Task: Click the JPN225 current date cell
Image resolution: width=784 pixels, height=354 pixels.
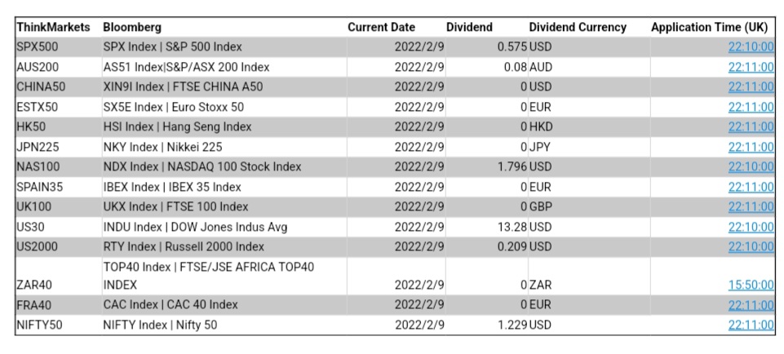Action: 419,147
